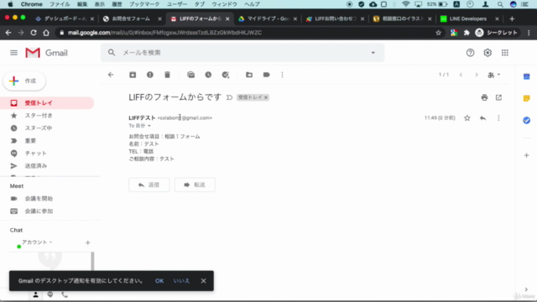Open Gmail settings gear
537x302 pixels.
coord(487,53)
